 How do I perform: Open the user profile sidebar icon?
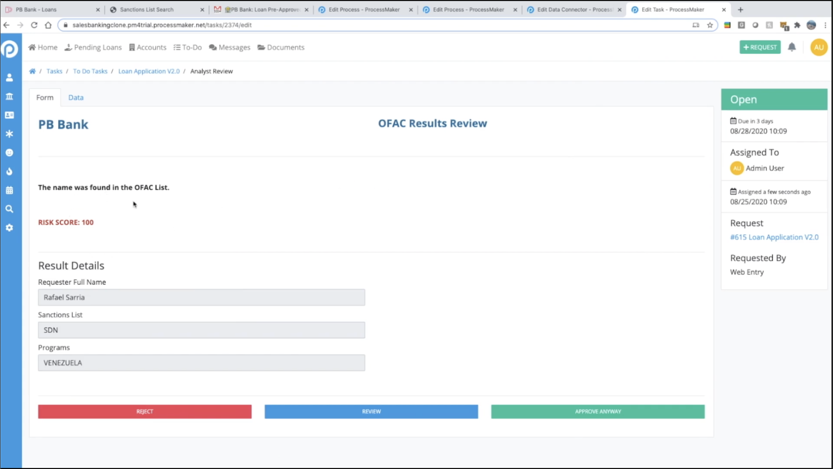pyautogui.click(x=9, y=77)
